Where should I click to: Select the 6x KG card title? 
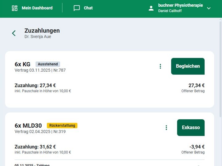(23, 64)
